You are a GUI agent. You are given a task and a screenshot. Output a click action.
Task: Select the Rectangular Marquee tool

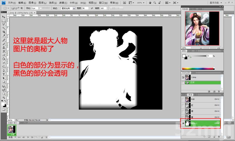[4, 21]
